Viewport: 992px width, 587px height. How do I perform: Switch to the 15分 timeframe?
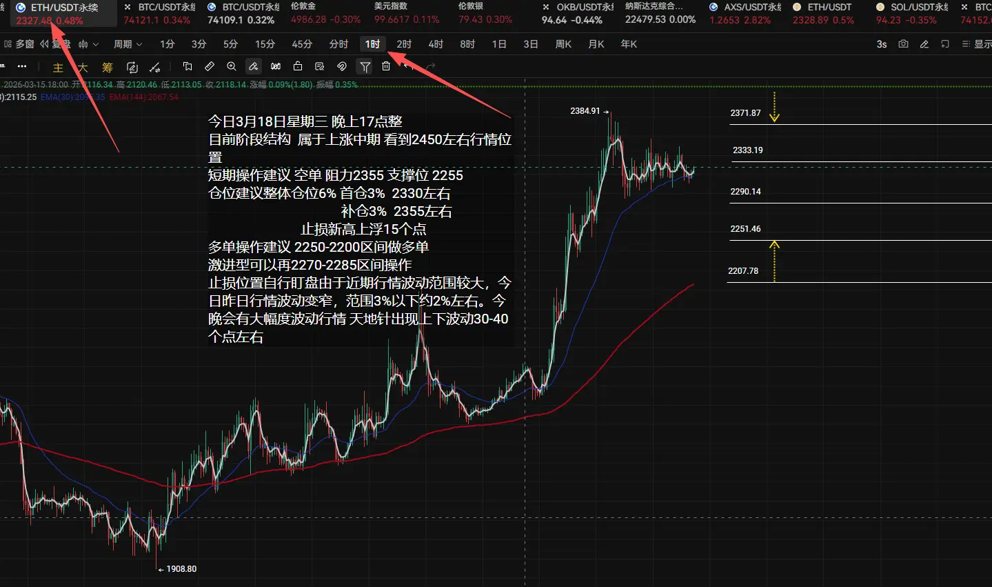[265, 44]
